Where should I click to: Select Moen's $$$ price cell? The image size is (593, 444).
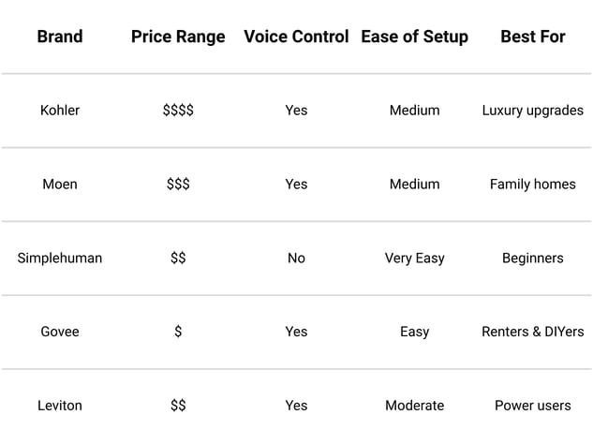pyautogui.click(x=178, y=185)
